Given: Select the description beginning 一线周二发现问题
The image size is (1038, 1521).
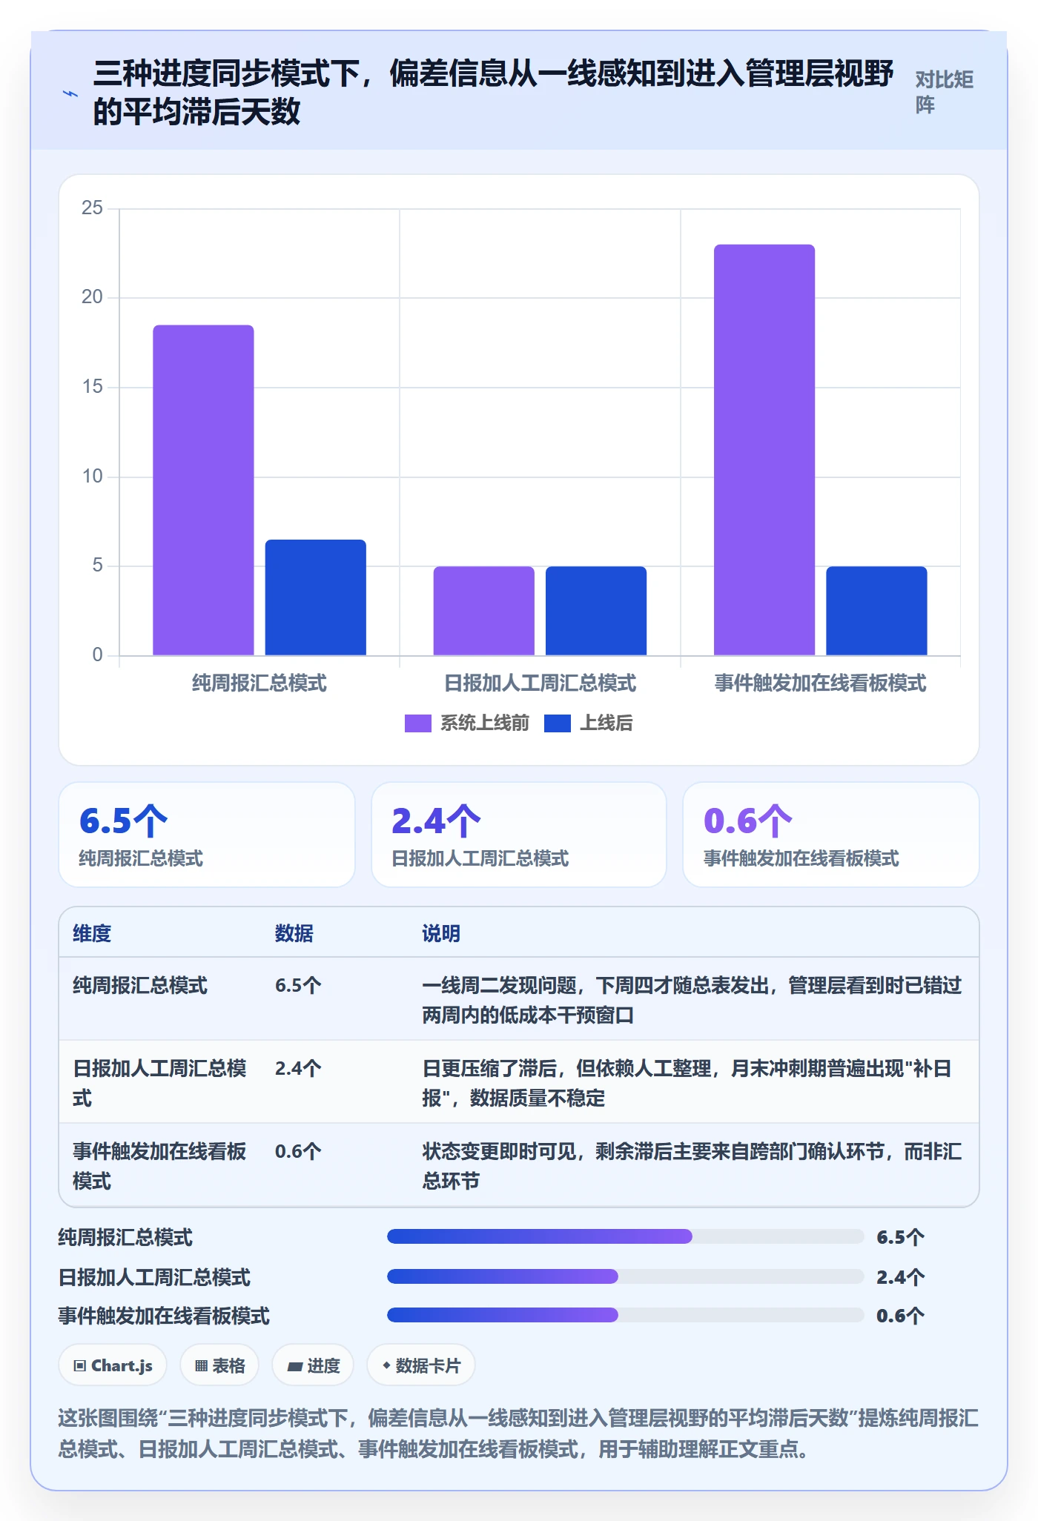Looking at the screenshot, I should click(692, 1000).
